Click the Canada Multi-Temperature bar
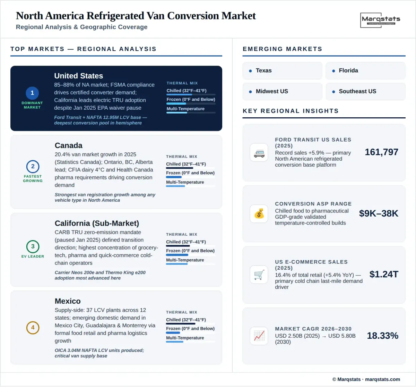 (191, 186)
